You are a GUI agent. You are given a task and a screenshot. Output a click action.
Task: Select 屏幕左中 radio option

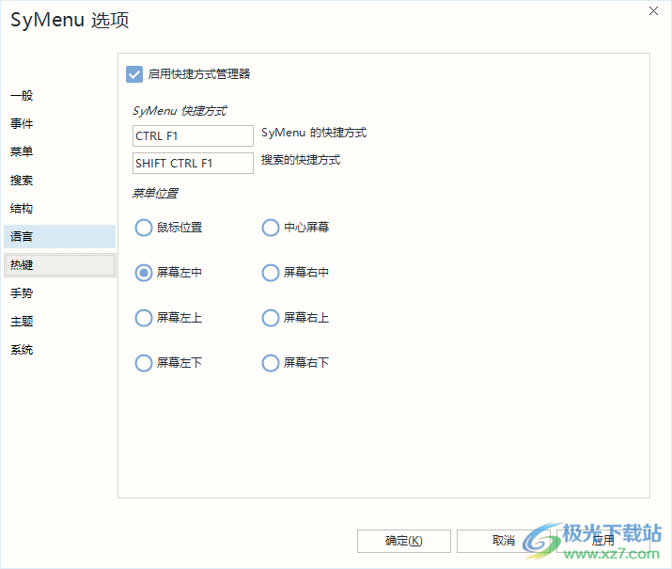(144, 273)
